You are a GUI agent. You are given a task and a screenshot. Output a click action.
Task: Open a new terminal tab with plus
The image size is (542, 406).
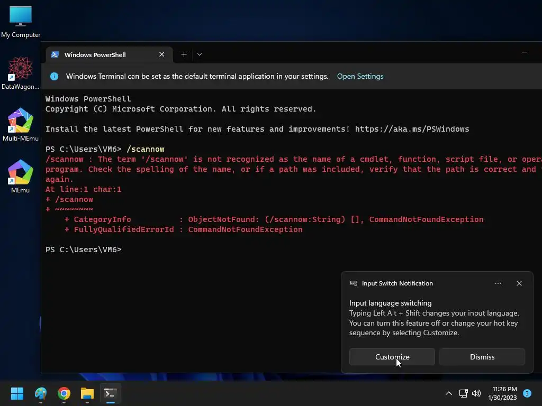pyautogui.click(x=184, y=54)
